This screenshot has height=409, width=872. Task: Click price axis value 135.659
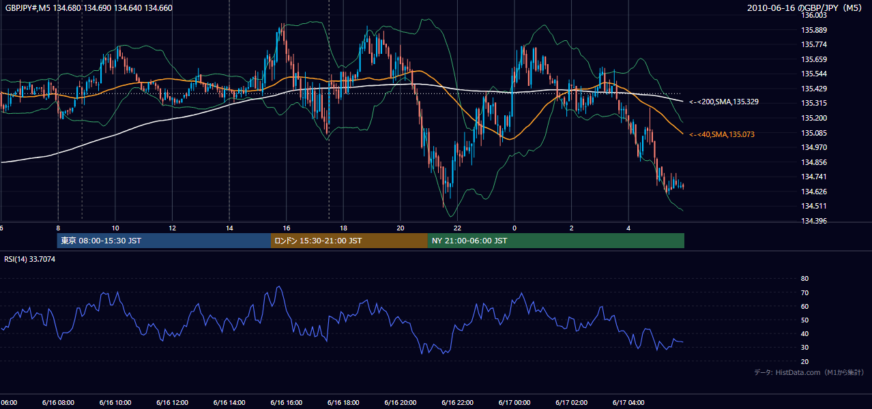(x=814, y=59)
